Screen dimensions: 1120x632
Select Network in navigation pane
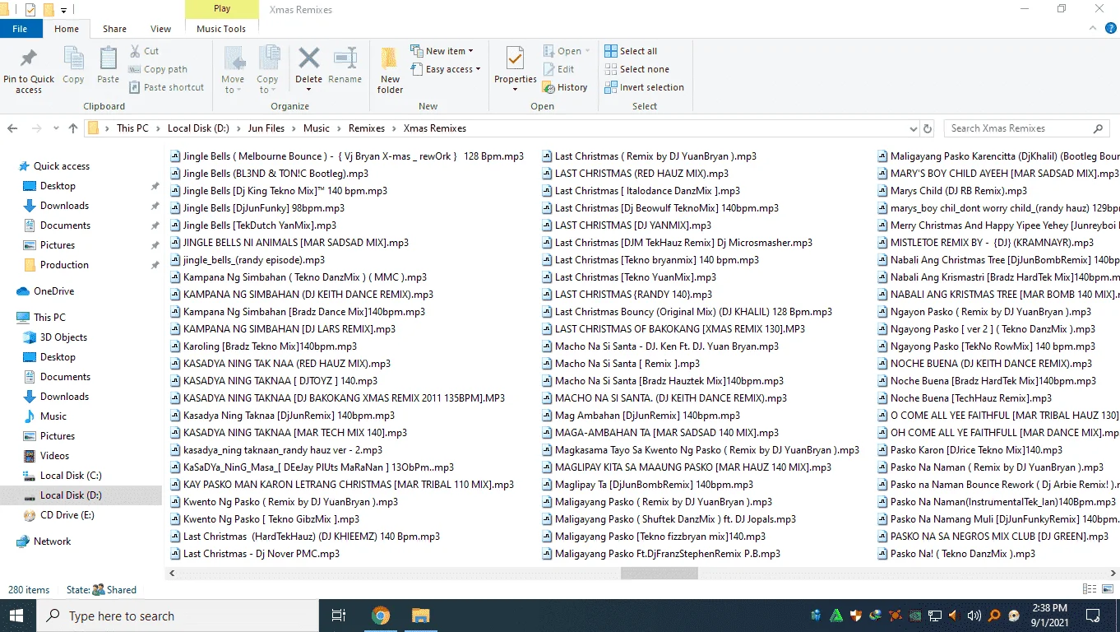(x=52, y=541)
